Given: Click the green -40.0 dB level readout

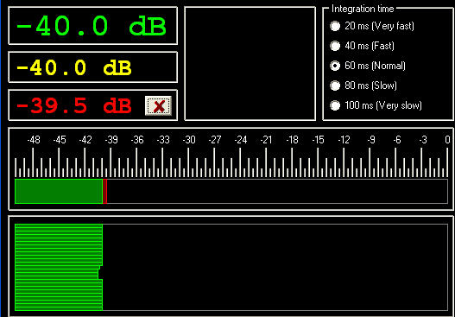Looking at the screenshot, I should tap(92, 26).
